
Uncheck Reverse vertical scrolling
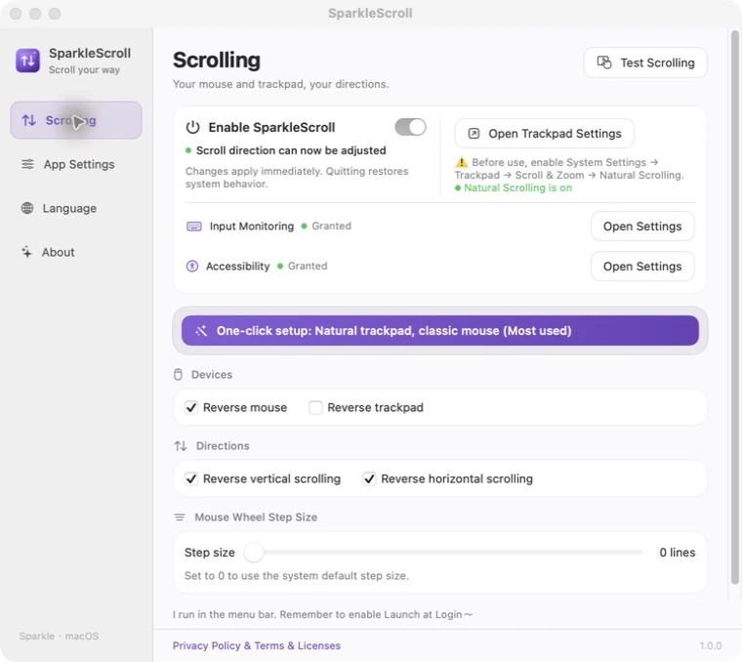[191, 478]
